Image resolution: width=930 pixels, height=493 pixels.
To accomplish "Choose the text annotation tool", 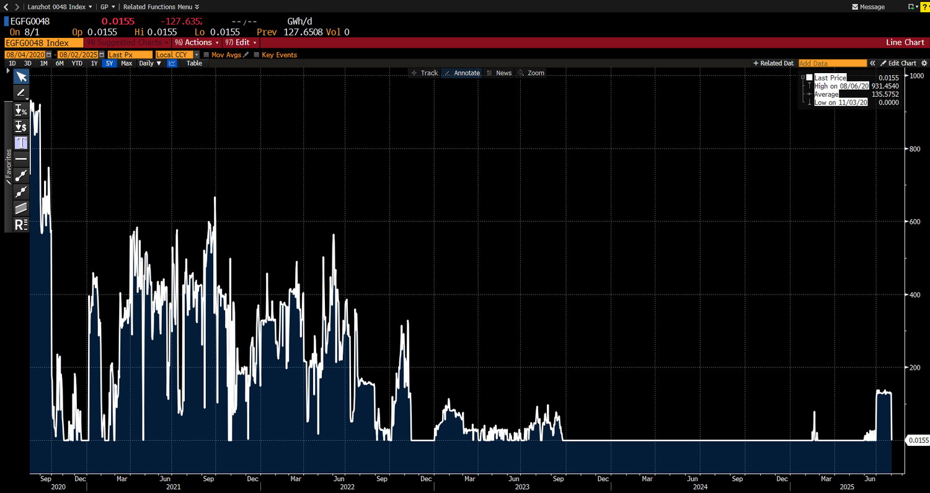I will coord(21,143).
